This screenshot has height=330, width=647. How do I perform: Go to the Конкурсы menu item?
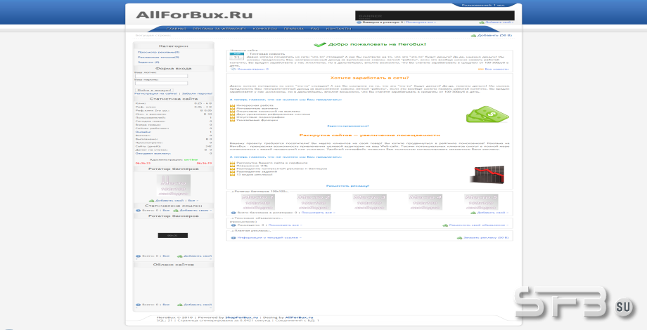[x=265, y=29]
